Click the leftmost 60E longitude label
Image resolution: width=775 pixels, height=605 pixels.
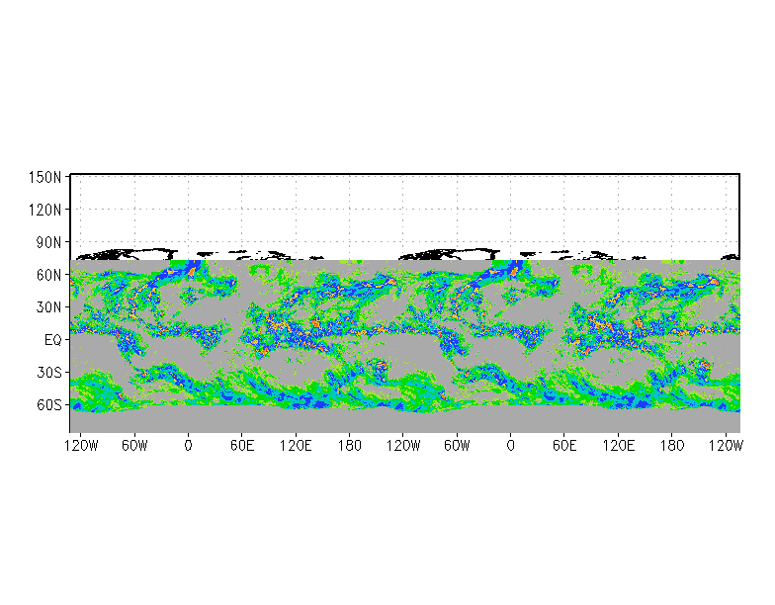pos(242,446)
